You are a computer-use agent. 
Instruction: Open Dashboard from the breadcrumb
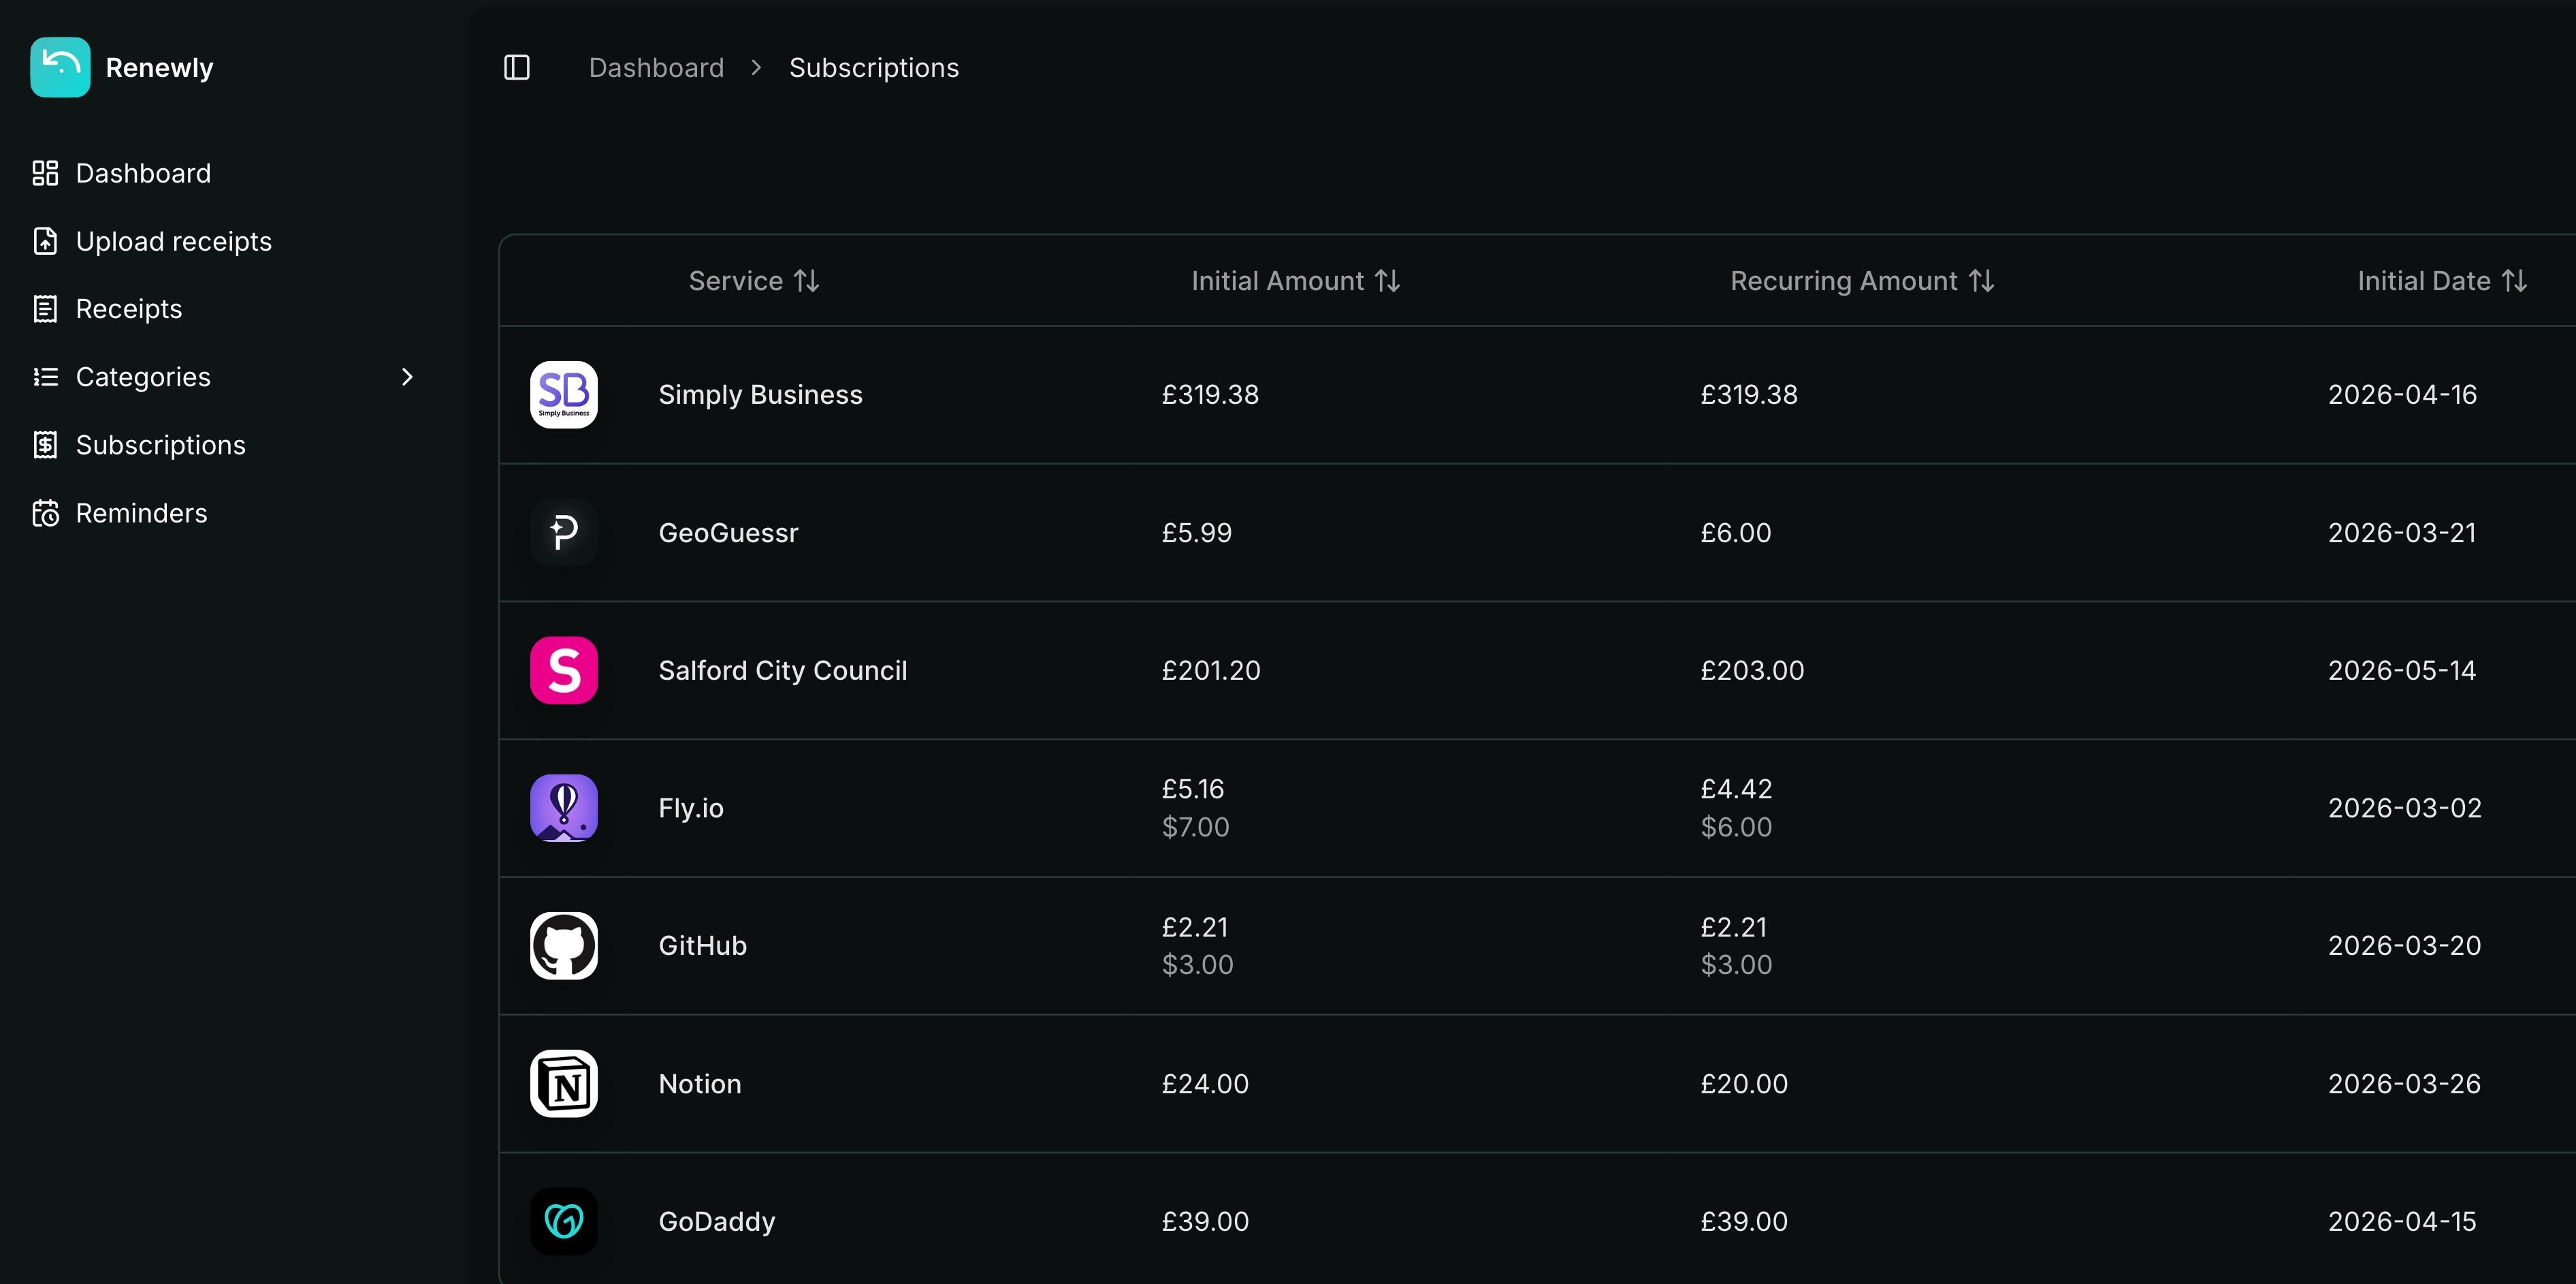point(656,67)
